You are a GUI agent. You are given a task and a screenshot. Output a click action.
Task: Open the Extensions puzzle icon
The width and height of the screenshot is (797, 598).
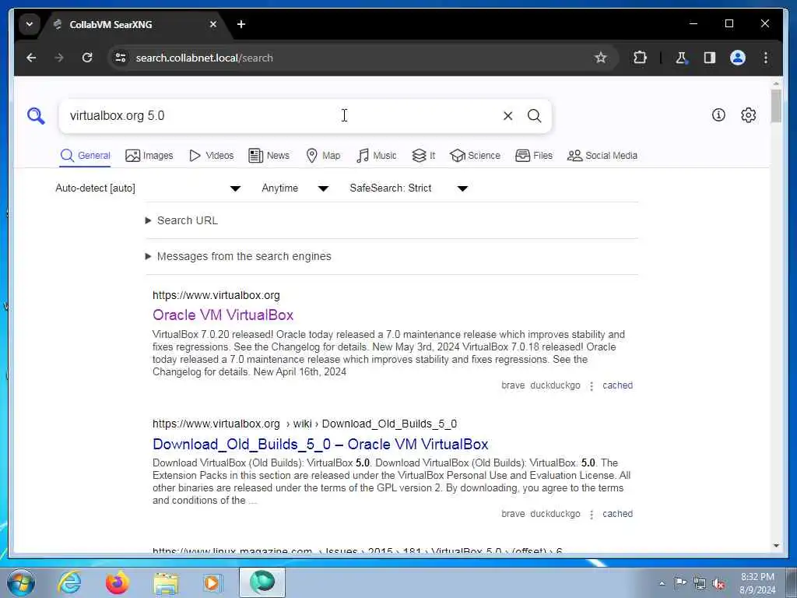click(x=640, y=58)
